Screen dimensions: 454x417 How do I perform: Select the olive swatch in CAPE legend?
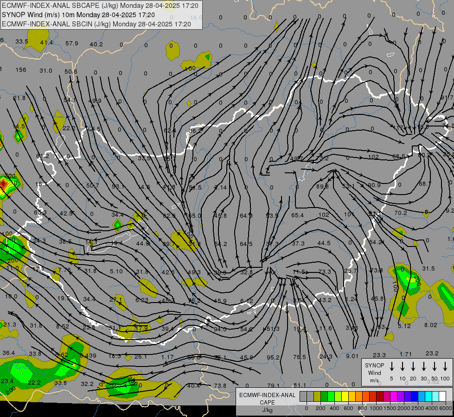tap(317, 397)
